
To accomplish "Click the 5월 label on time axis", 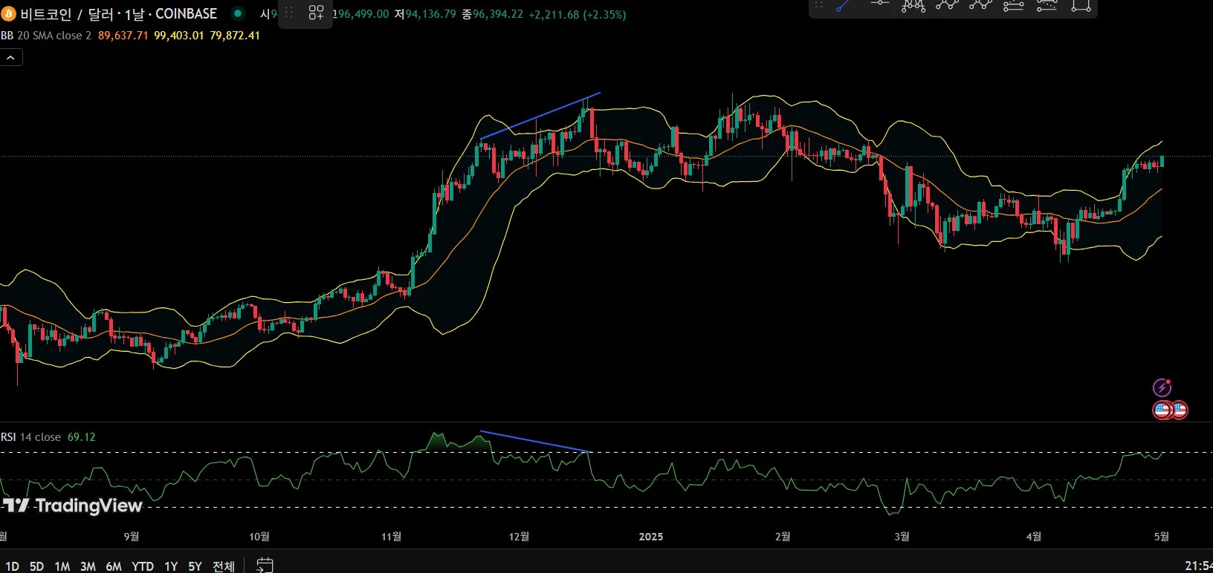I will tap(1162, 537).
